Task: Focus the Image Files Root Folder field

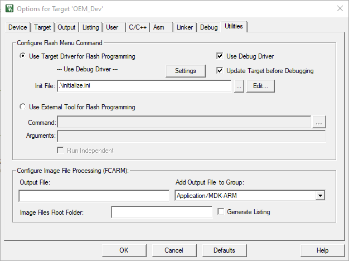Action: point(162,212)
